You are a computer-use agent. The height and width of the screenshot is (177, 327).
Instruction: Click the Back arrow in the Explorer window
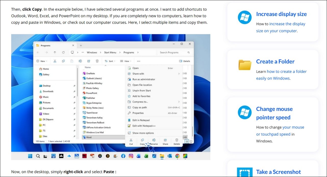[x=38, y=52]
